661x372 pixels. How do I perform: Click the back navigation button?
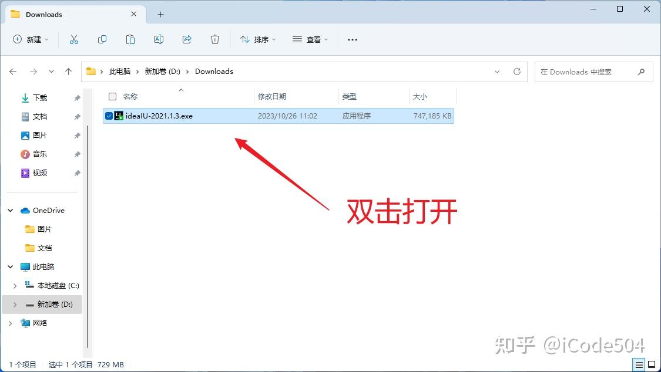(x=13, y=72)
